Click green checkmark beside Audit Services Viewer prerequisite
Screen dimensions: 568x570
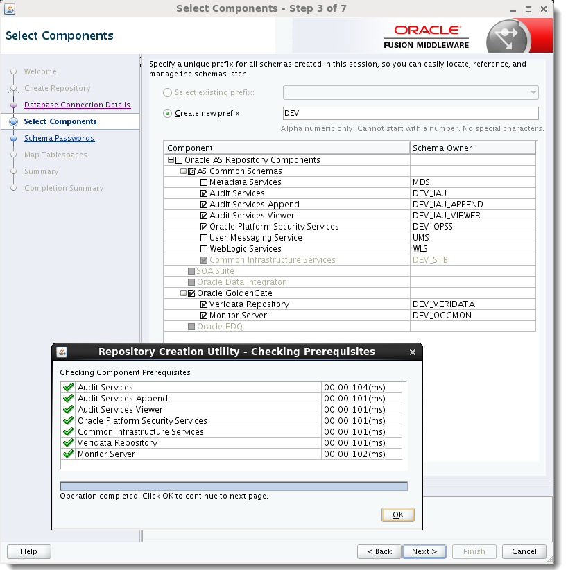click(x=69, y=409)
